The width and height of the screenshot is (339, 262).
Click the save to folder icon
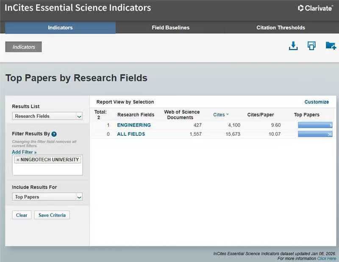point(331,46)
